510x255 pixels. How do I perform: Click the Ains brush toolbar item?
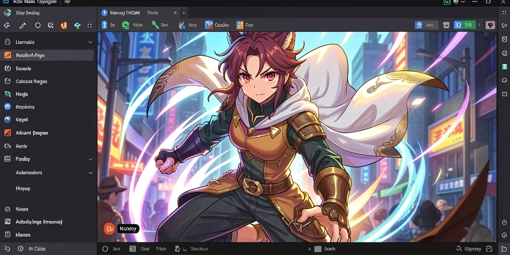click(188, 25)
